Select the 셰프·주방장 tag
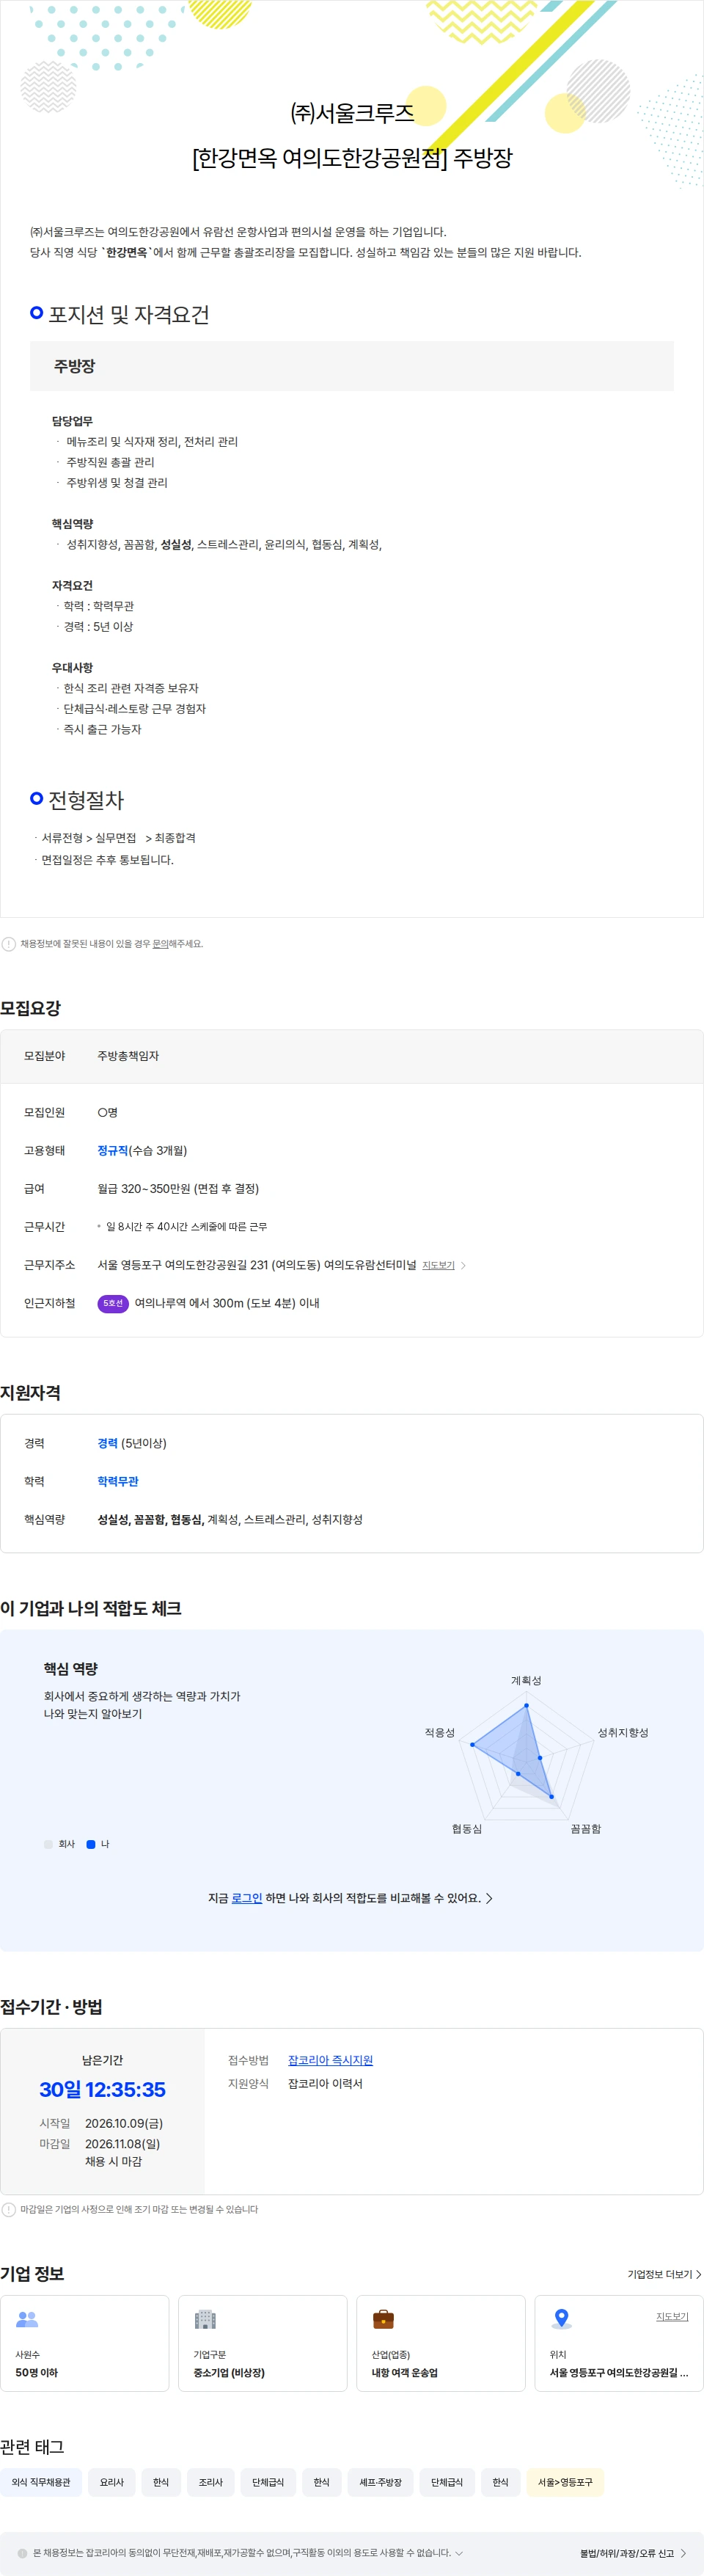Viewport: 704px width, 2576px height. (380, 2482)
